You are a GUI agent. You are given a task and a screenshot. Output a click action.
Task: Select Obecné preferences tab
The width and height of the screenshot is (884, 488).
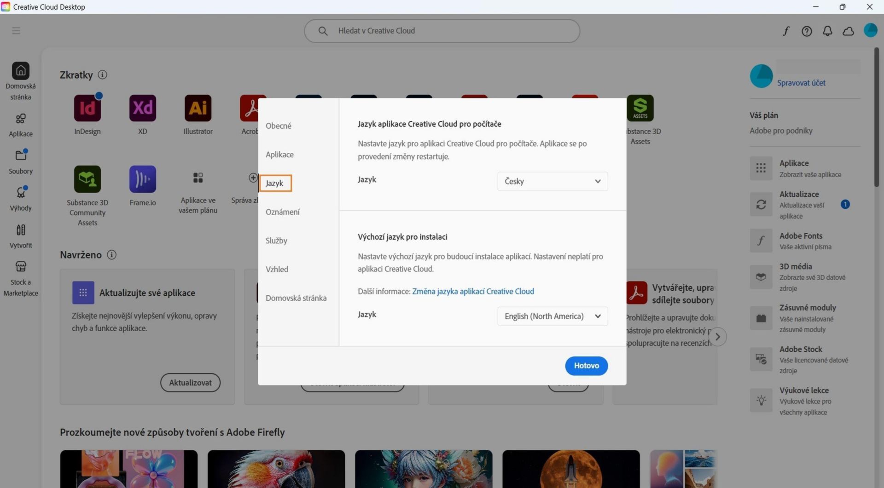[x=278, y=126]
